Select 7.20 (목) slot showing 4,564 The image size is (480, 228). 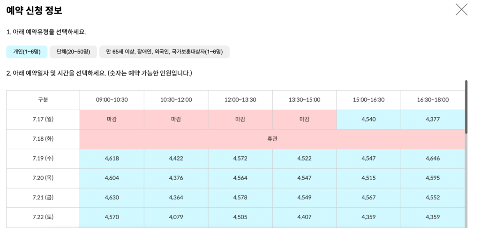pyautogui.click(x=240, y=178)
